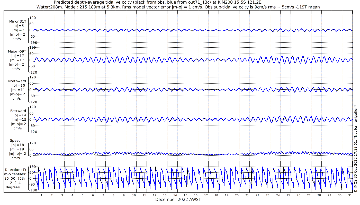Viewport: 360px width, 205px height.
Task: Click day 10 tick label on x-axis
Action: [134, 195]
